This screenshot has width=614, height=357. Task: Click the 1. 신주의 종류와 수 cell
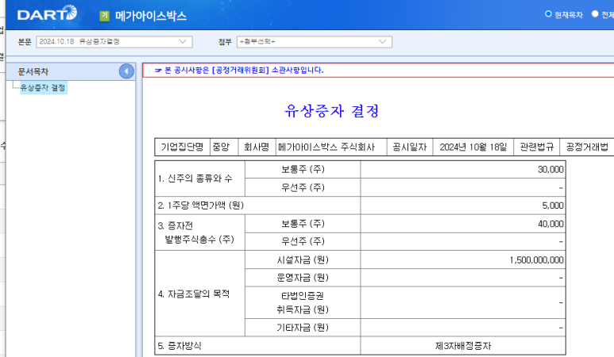[x=199, y=178]
